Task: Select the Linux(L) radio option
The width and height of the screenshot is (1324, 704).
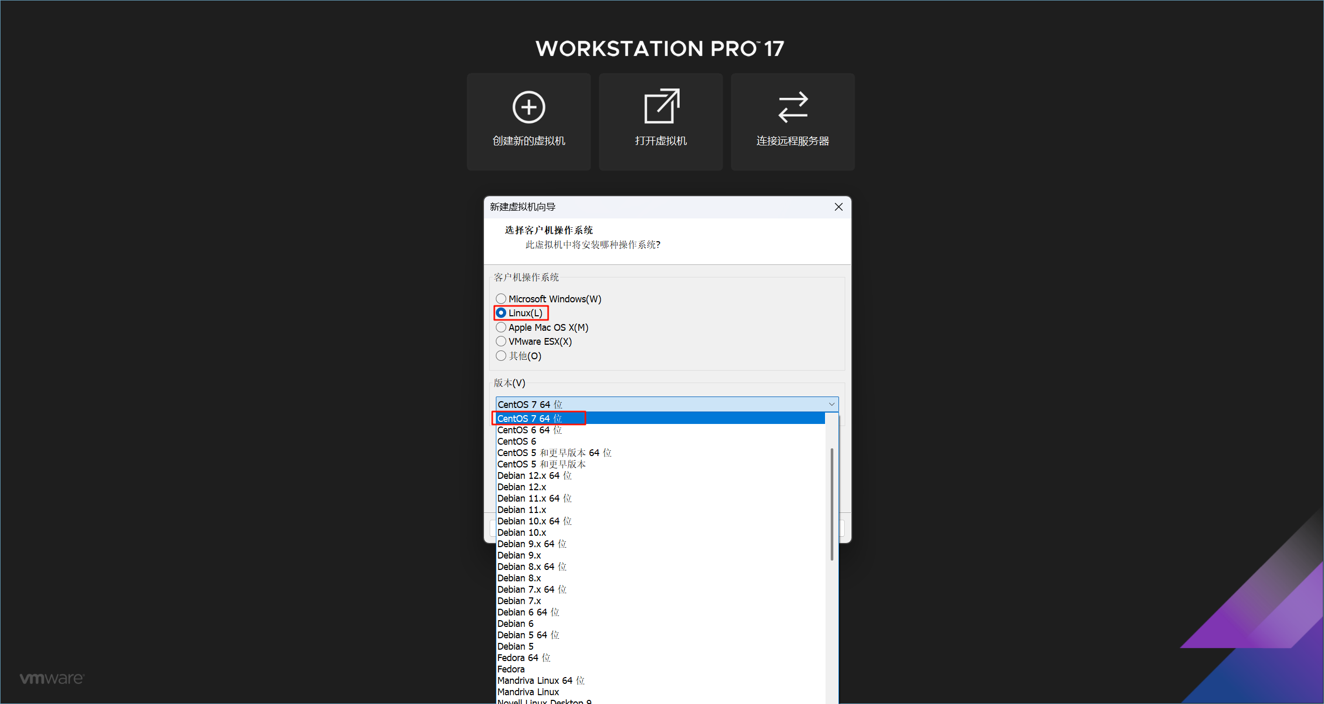Action: click(501, 313)
